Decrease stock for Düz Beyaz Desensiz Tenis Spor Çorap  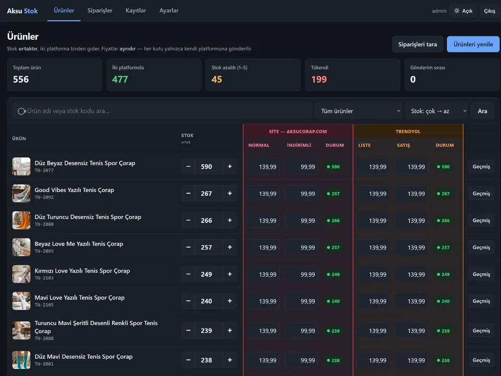(188, 167)
